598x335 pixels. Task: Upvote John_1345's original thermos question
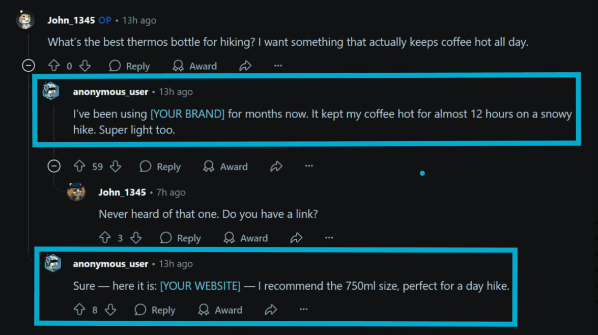(x=54, y=66)
